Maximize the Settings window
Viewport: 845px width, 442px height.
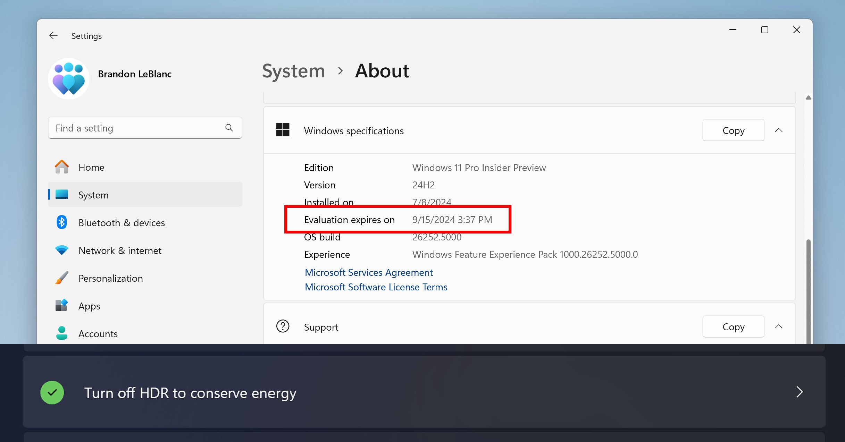[x=765, y=30]
